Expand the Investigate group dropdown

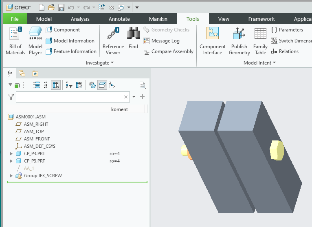click(100, 63)
